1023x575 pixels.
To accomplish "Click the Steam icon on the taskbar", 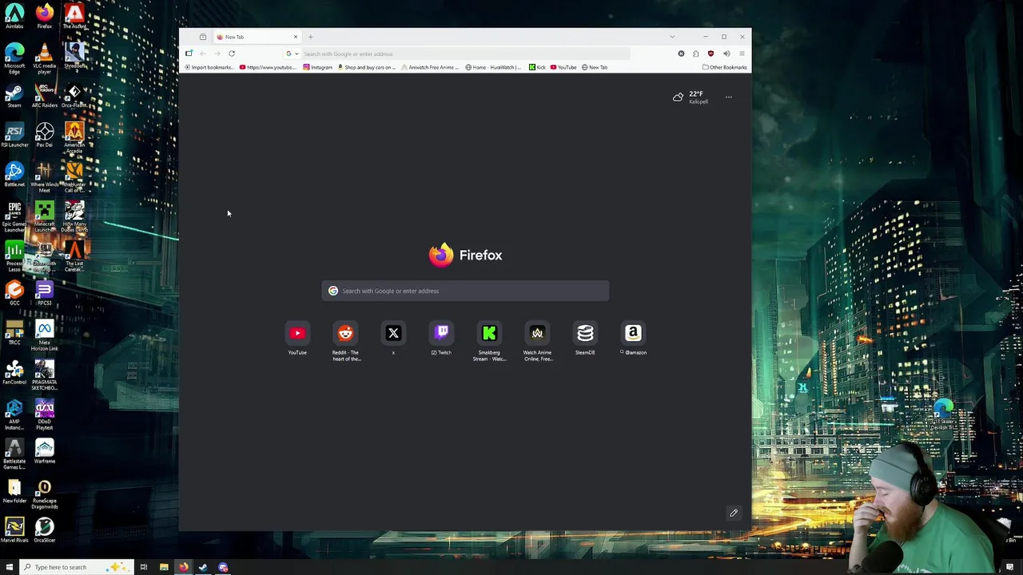I will [x=203, y=567].
